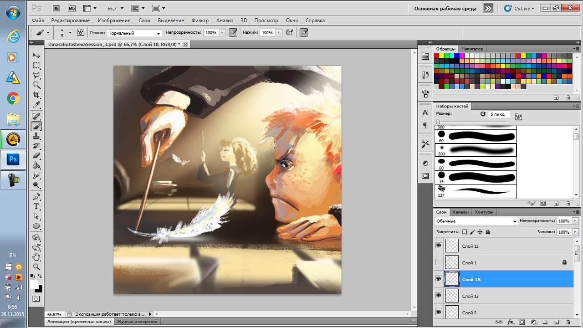The image size is (583, 328).
Task: Open the Режим blend mode dropdown
Action: click(134, 33)
